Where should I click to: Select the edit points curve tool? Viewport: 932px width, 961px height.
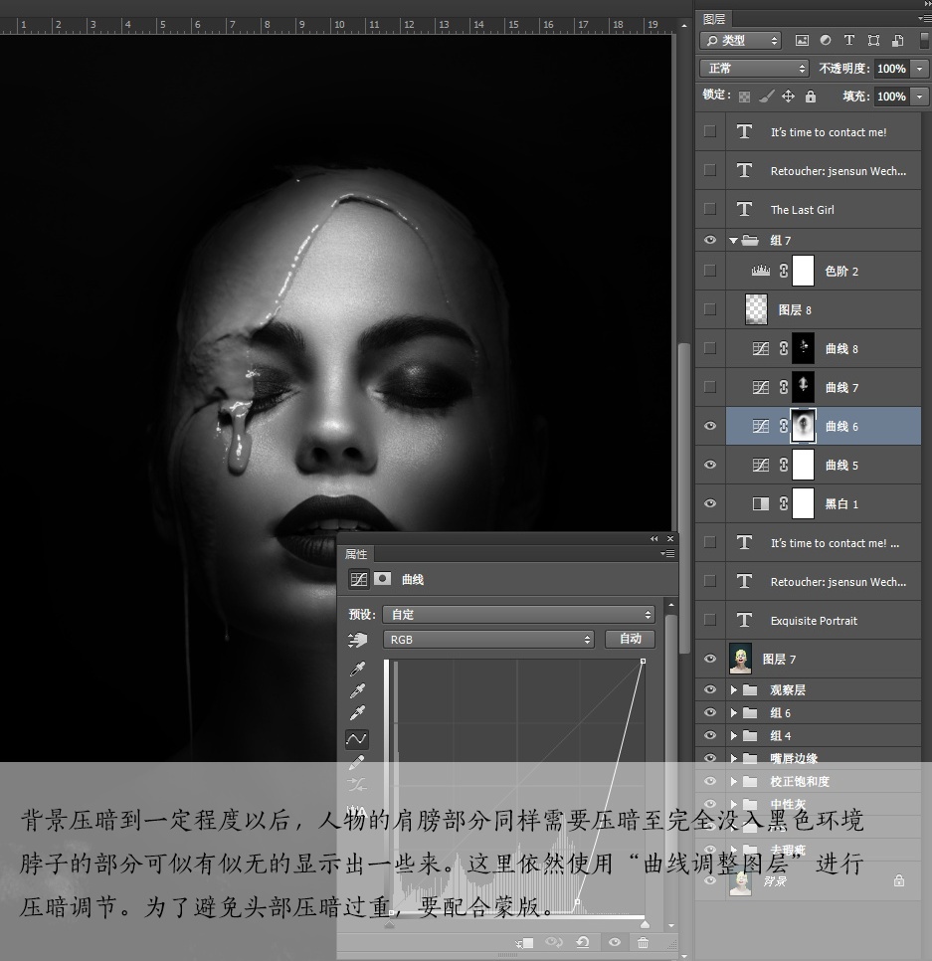point(357,739)
